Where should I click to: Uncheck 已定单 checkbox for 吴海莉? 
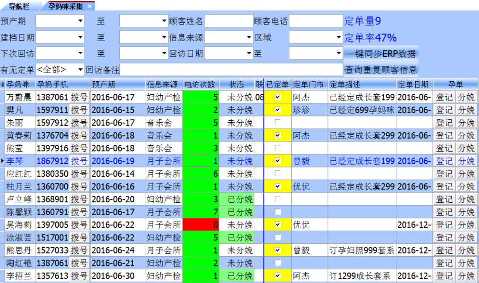click(x=277, y=225)
